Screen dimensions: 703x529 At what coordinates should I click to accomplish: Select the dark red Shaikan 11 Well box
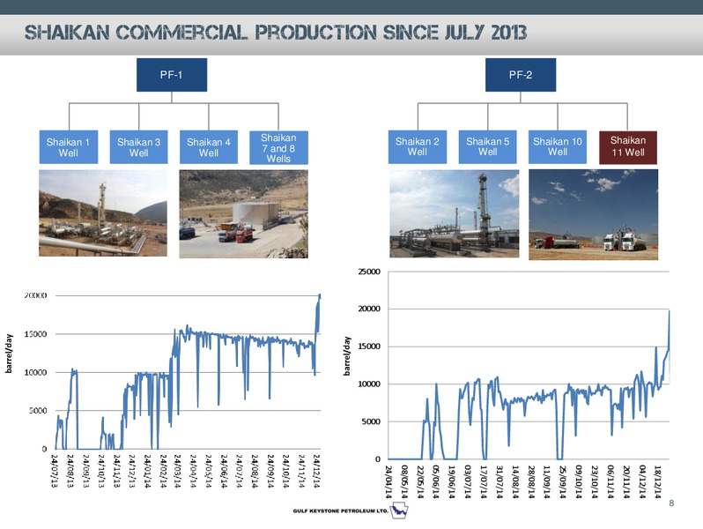(628, 147)
